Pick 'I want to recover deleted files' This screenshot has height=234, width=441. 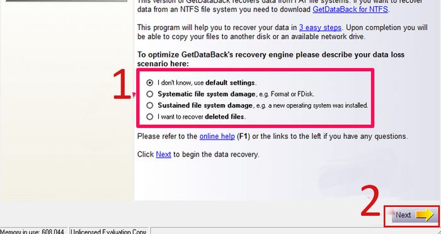pyautogui.click(x=150, y=117)
